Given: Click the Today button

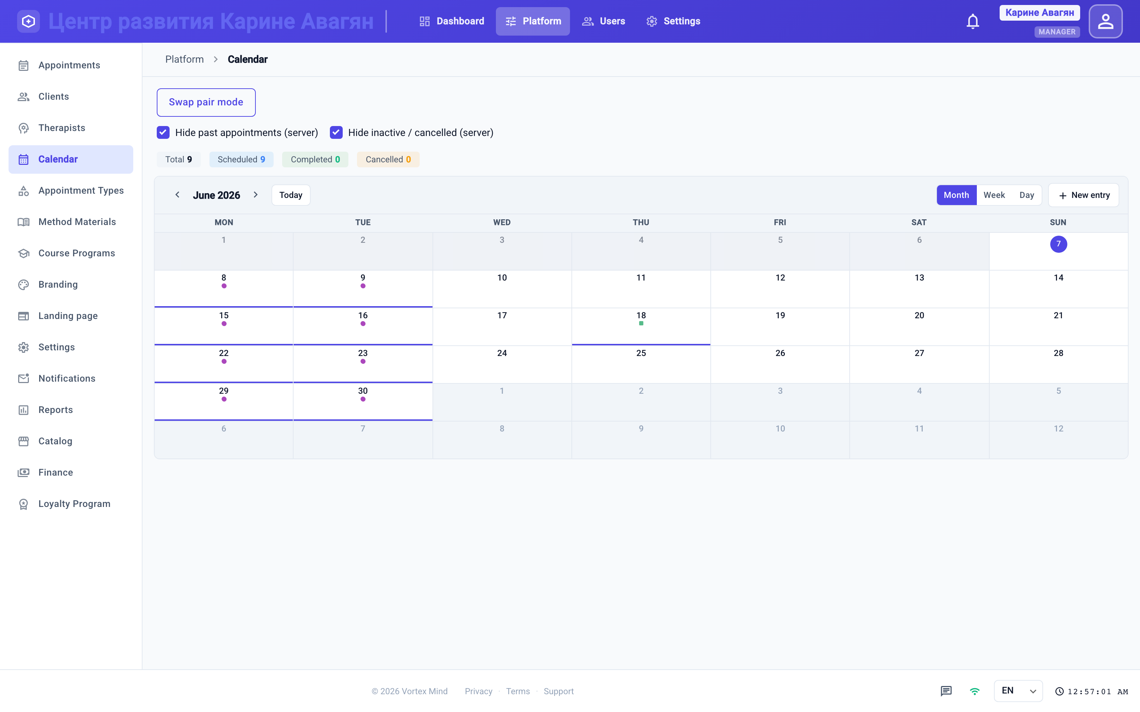Looking at the screenshot, I should [x=291, y=195].
